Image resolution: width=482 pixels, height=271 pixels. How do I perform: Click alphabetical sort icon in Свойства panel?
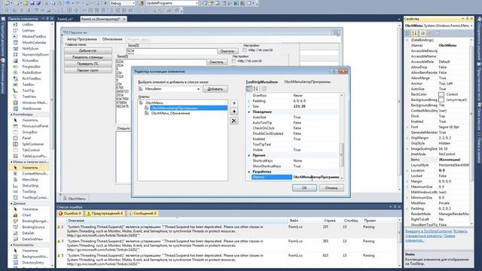click(415, 33)
